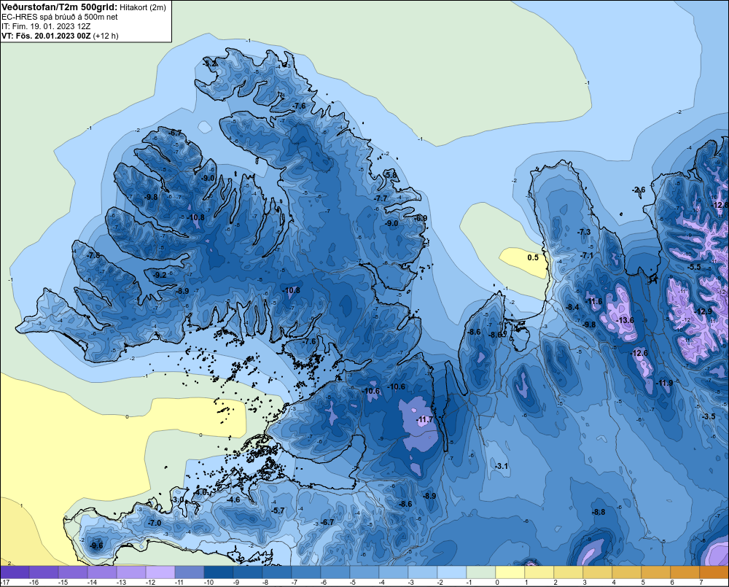Click the -3.0 temperature value

[178, 499]
